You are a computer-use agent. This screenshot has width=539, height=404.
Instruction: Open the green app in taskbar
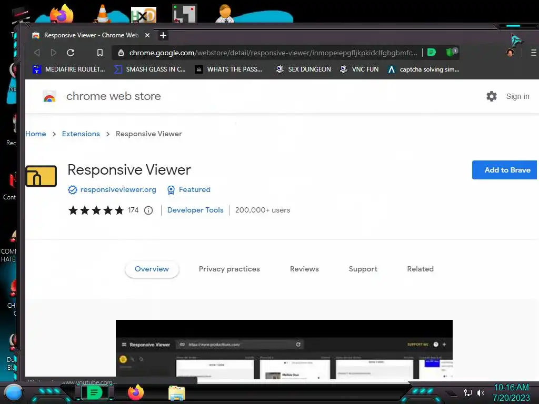pyautogui.click(x=95, y=392)
